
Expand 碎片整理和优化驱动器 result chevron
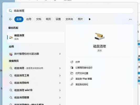(x=60, y=54)
